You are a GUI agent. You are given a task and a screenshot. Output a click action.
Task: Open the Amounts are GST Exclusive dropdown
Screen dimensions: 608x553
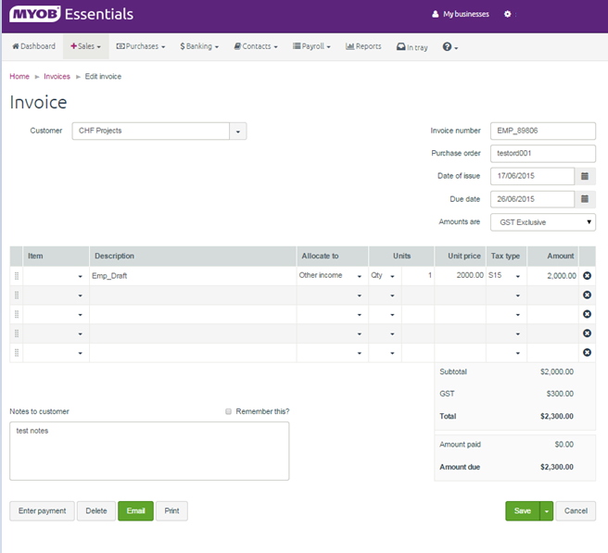click(x=542, y=222)
